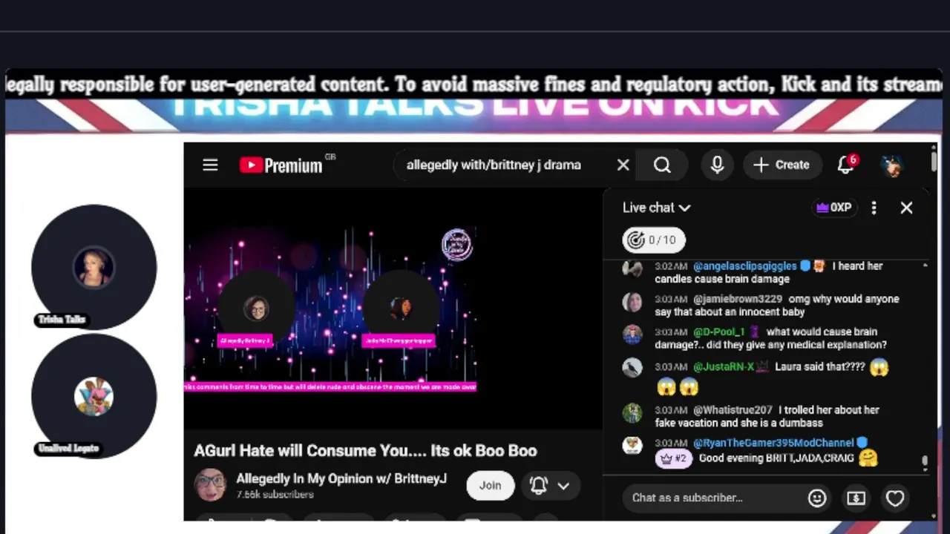Click the Chat as a subscriber field
This screenshot has height=534, width=950.
point(712,498)
